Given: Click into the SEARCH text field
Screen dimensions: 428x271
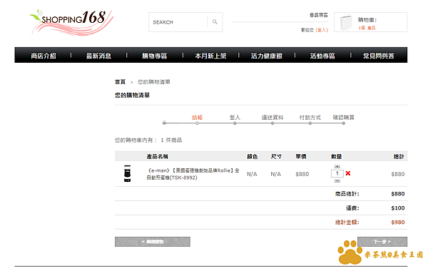Looking at the screenshot, I should (178, 22).
